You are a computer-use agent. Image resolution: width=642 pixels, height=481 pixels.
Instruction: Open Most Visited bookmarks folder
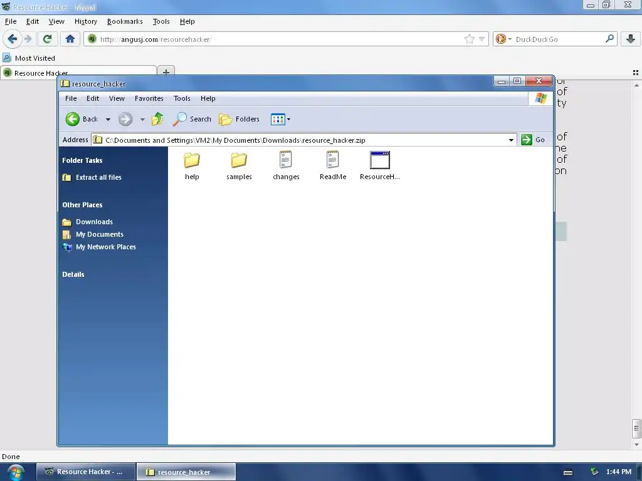pyautogui.click(x=29, y=58)
